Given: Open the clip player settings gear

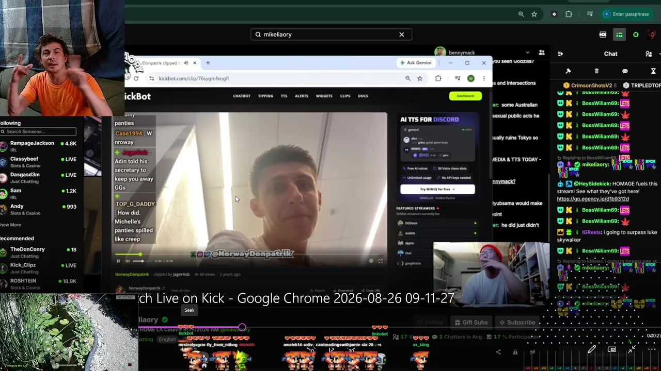Looking at the screenshot, I should coord(371,261).
